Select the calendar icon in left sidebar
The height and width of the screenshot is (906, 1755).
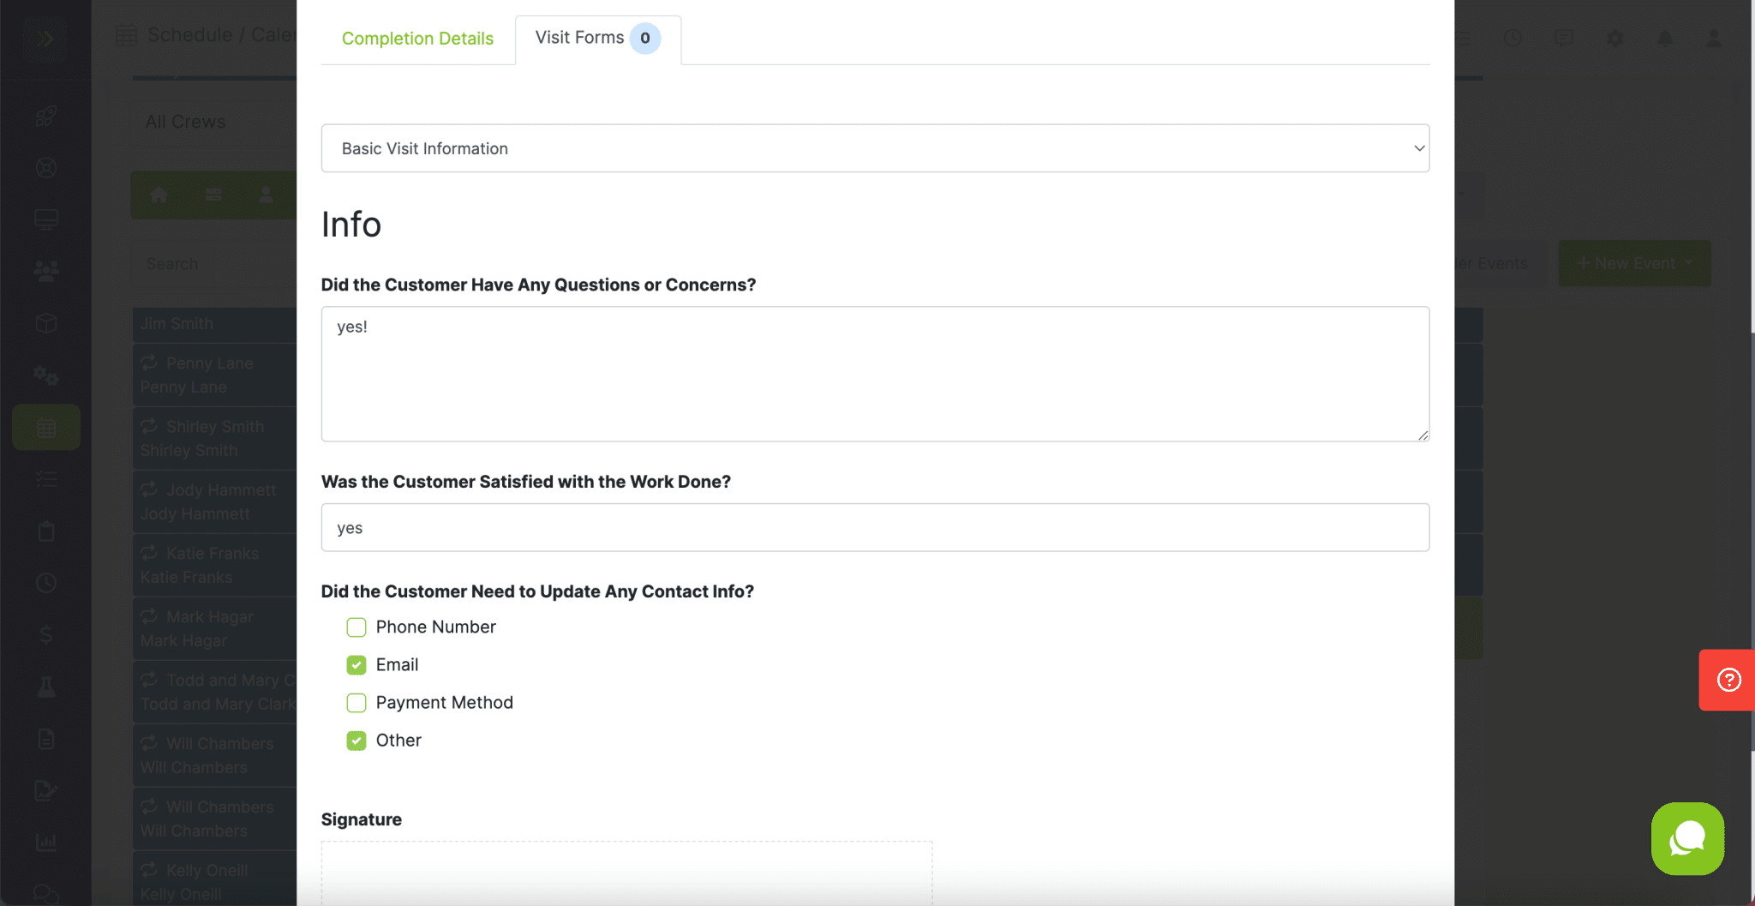46,427
